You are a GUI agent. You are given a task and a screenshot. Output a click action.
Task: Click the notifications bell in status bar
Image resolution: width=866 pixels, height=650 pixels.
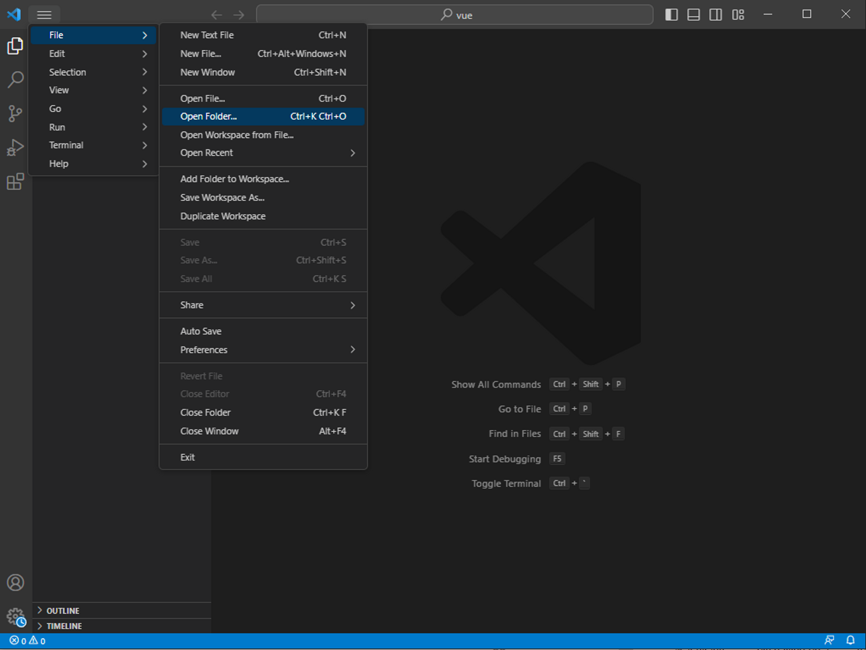(x=850, y=640)
